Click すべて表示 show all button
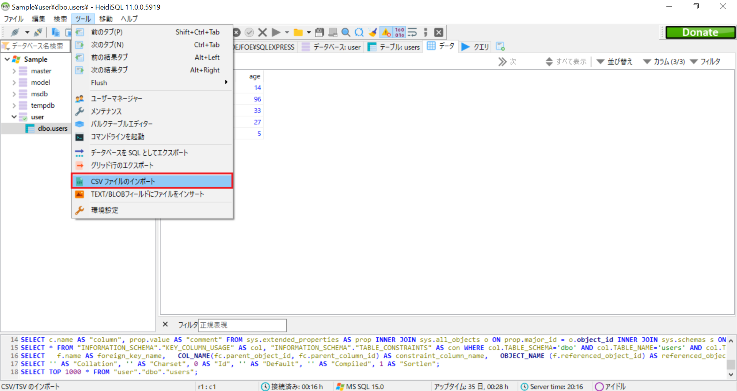Screen dimensions: 737x391 [566, 62]
